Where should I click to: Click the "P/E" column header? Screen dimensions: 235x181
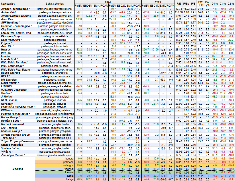[179, 4]
